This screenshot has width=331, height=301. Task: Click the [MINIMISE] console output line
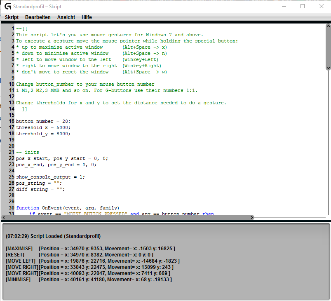tap(89, 280)
